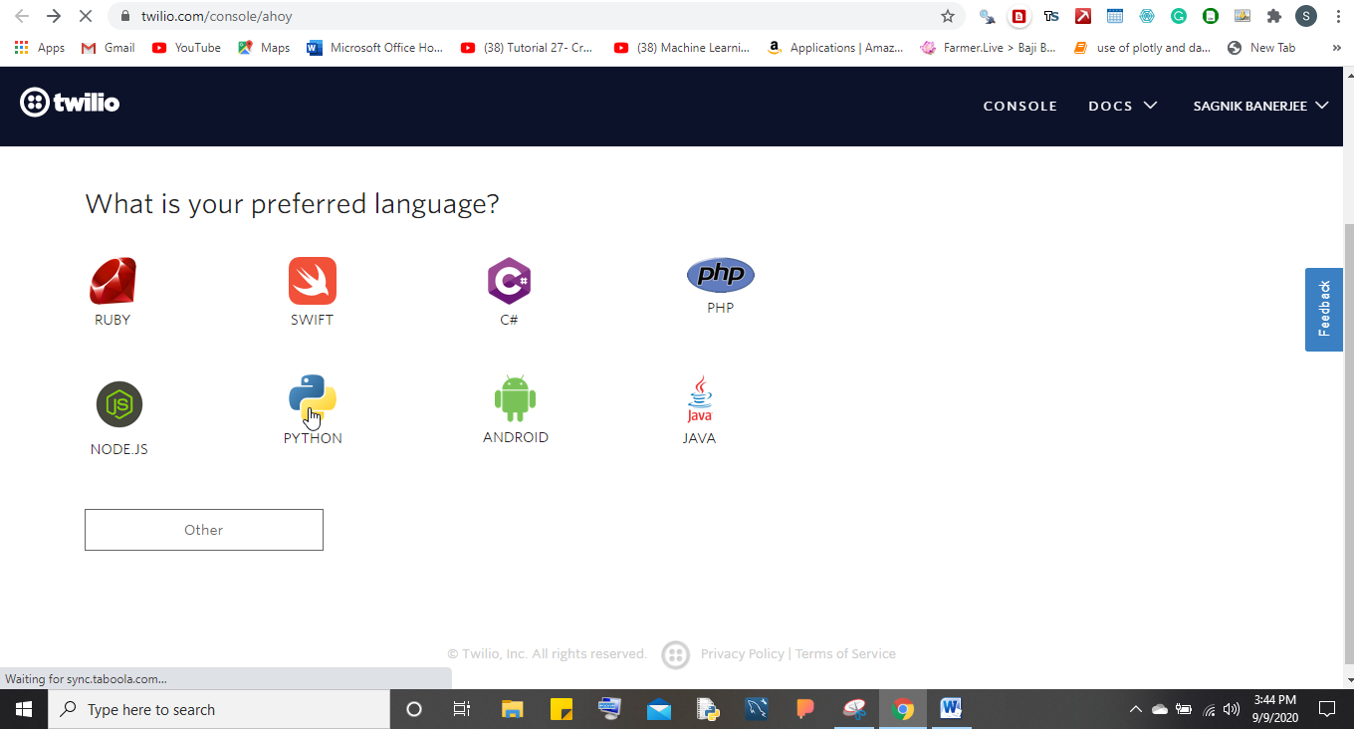Open the Windows Start menu
Viewport: 1354px width, 729px height.
click(x=24, y=709)
